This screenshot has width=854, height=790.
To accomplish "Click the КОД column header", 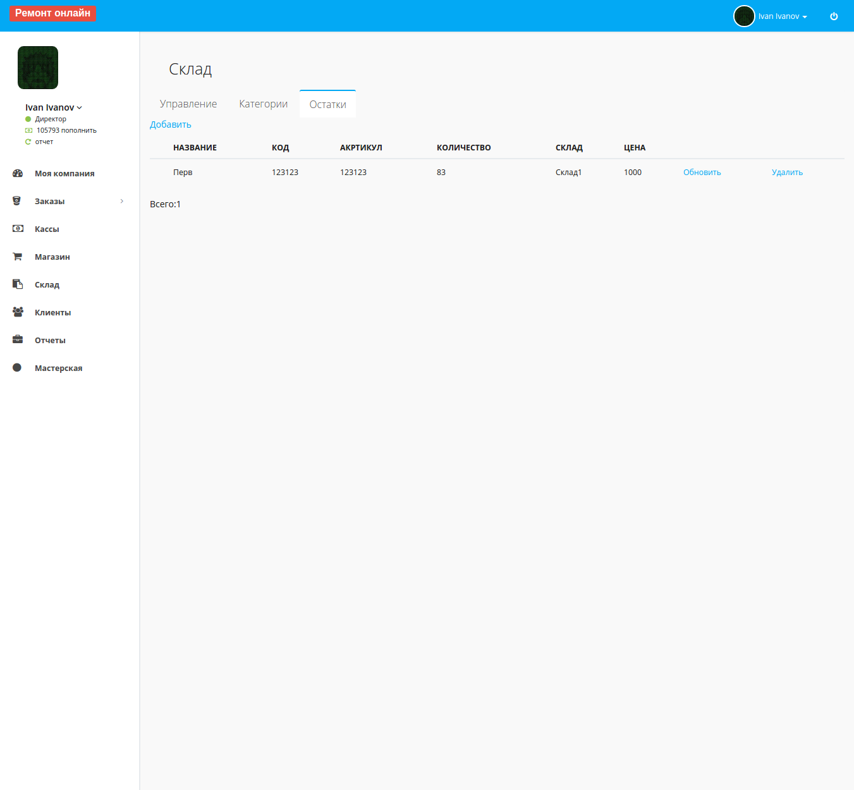I will (281, 148).
